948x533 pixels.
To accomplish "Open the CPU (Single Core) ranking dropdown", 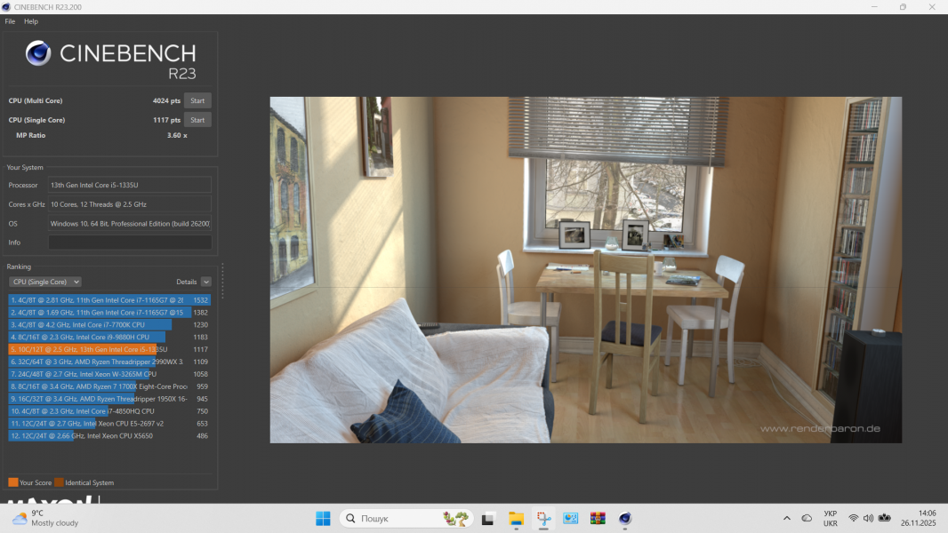I will (x=44, y=282).
